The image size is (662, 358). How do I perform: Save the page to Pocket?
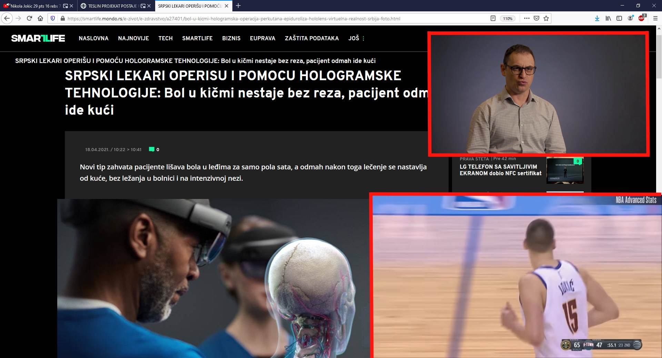point(536,18)
